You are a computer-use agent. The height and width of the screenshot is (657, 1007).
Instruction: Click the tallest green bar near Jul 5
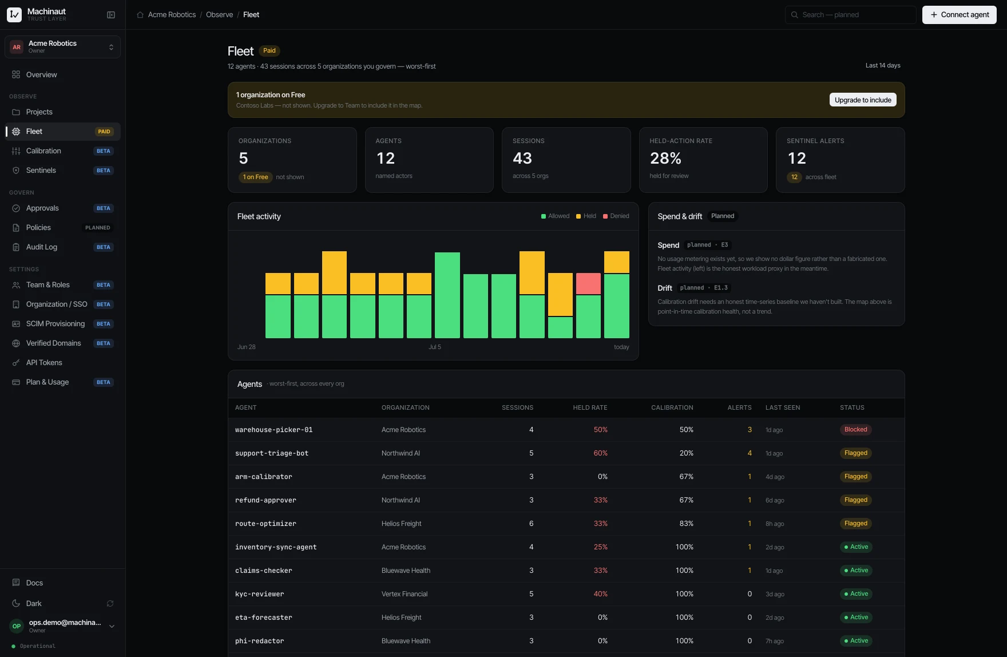click(x=447, y=295)
